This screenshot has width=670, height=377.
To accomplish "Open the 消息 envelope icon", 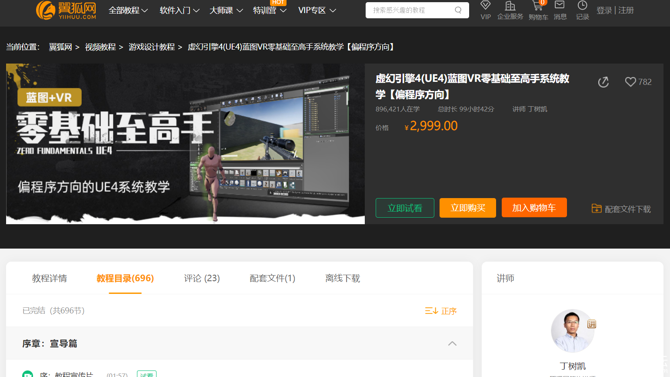I will 560,5.
